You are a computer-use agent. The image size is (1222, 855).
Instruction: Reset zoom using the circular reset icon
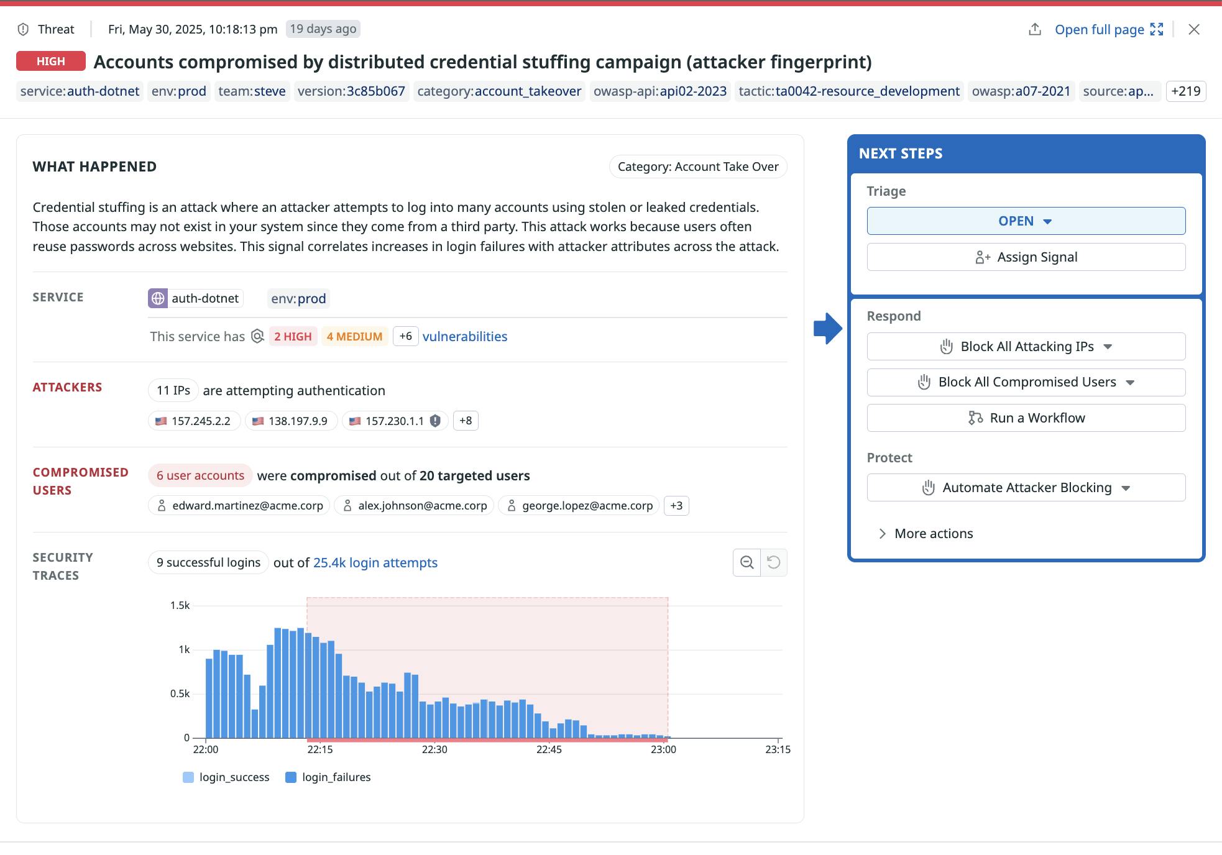tap(774, 562)
